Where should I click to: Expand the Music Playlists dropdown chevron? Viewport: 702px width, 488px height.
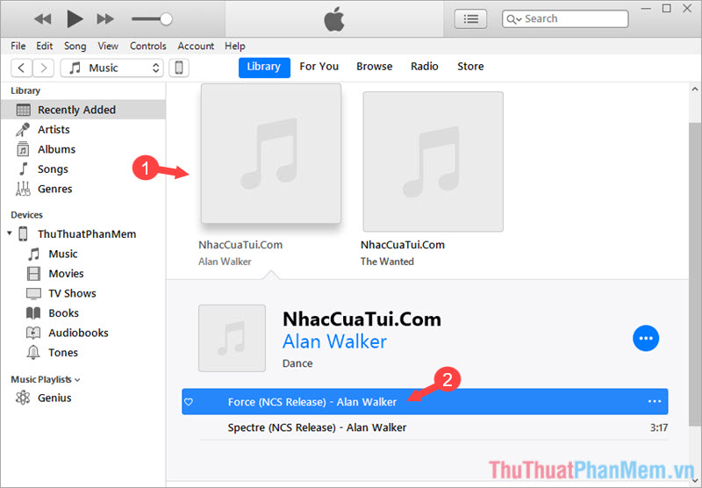(x=77, y=380)
